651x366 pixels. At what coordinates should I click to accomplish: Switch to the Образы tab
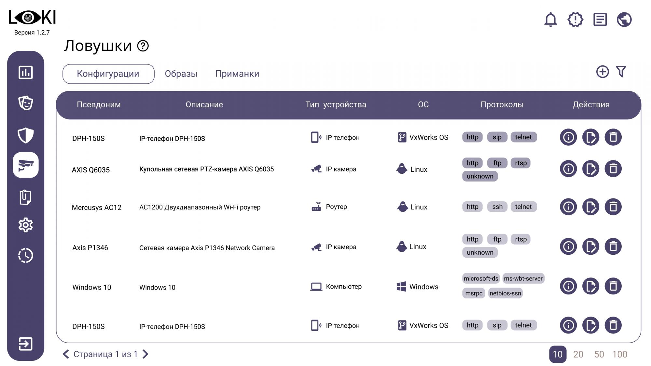[181, 74]
